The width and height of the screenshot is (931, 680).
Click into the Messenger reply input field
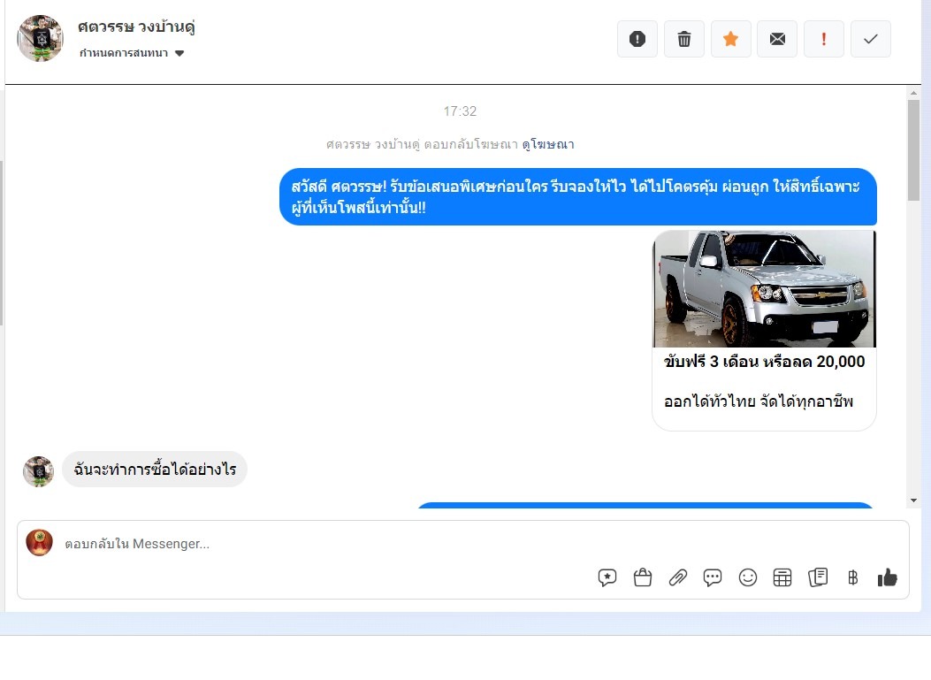pos(442,544)
